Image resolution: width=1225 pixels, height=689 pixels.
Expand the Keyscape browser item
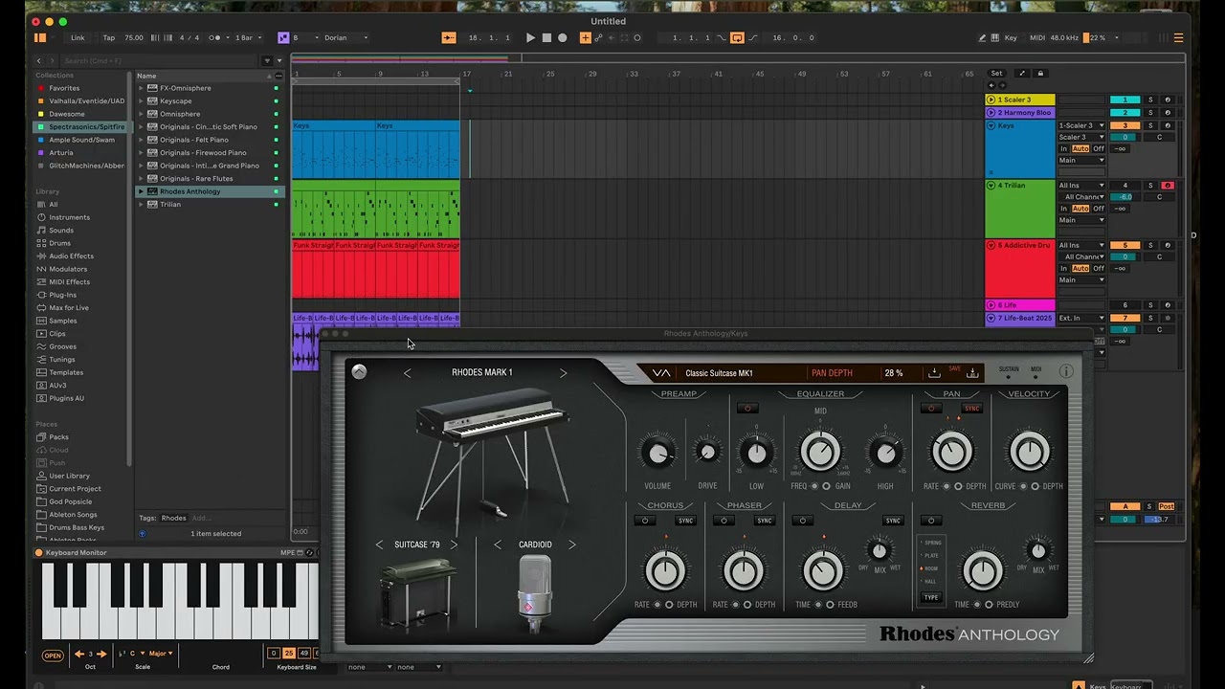141,100
